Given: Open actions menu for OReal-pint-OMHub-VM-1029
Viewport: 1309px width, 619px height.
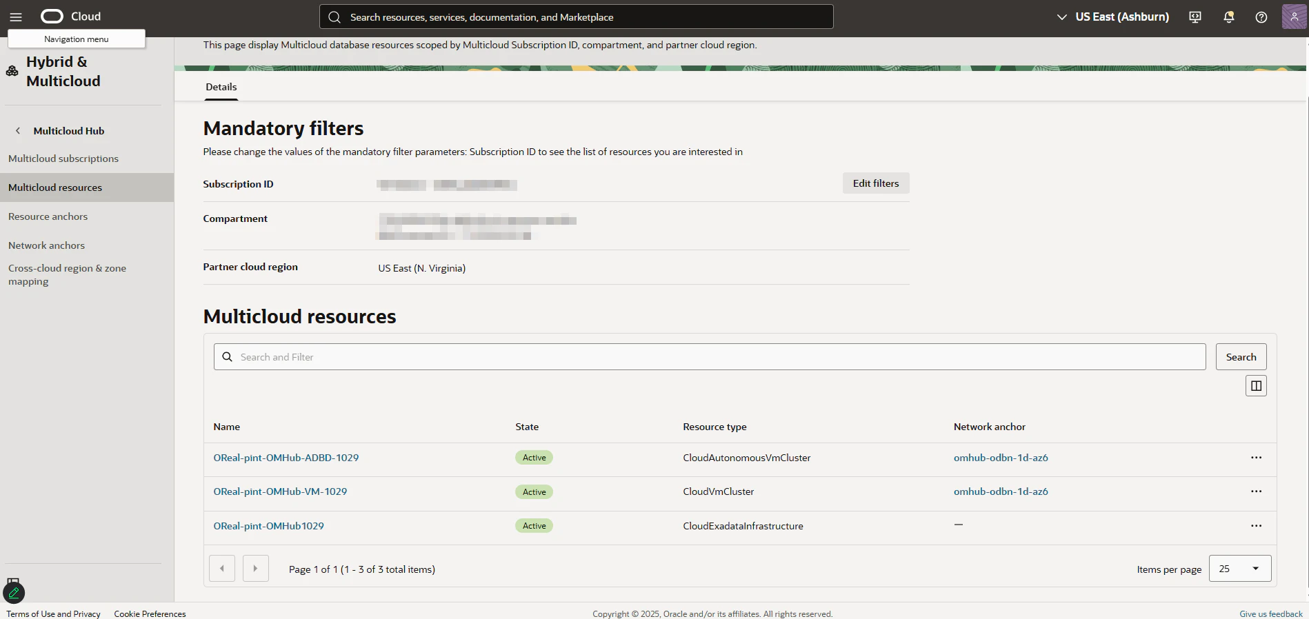Looking at the screenshot, I should point(1256,491).
